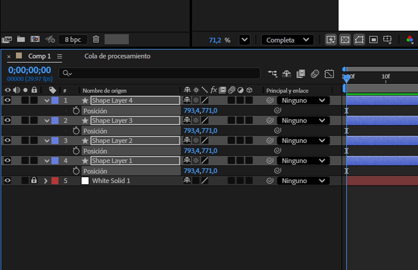Select the Shape Layer 4 name
This screenshot has height=270, width=418.
[135, 100]
